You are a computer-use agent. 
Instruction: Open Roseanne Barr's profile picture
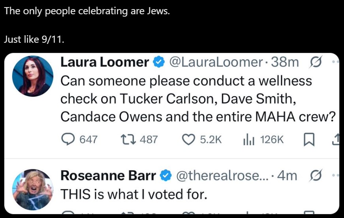click(33, 190)
